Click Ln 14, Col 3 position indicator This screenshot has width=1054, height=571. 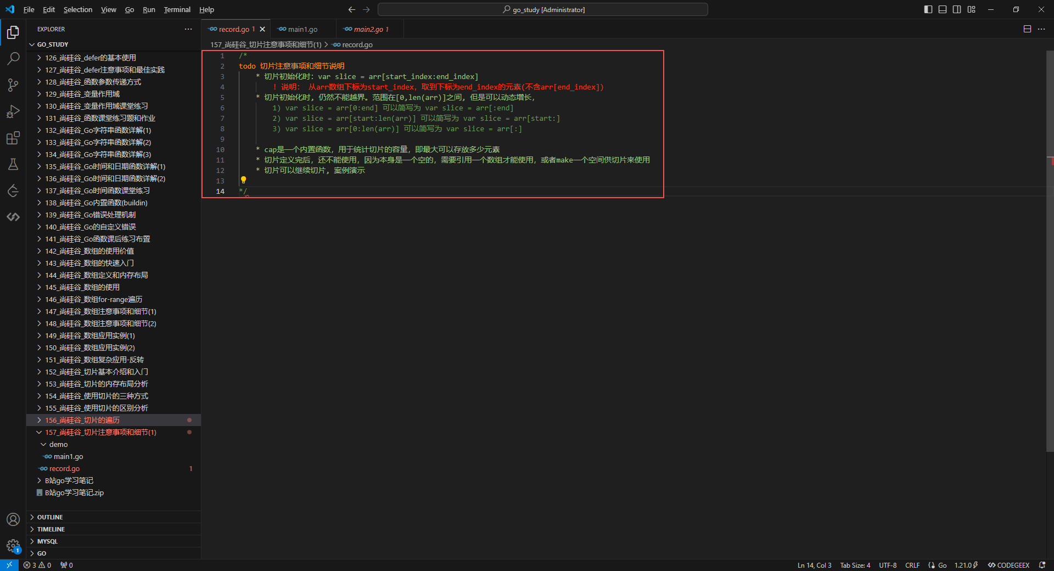(x=814, y=565)
